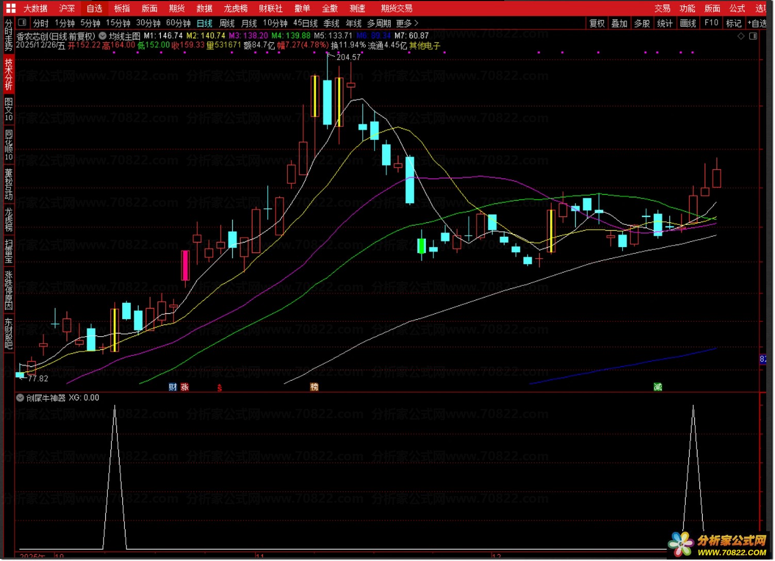
Task: Toggle the 复权 price adjustment
Action: pos(597,23)
